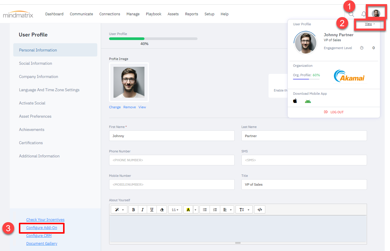Apply yellow highlight color button

tap(188, 210)
